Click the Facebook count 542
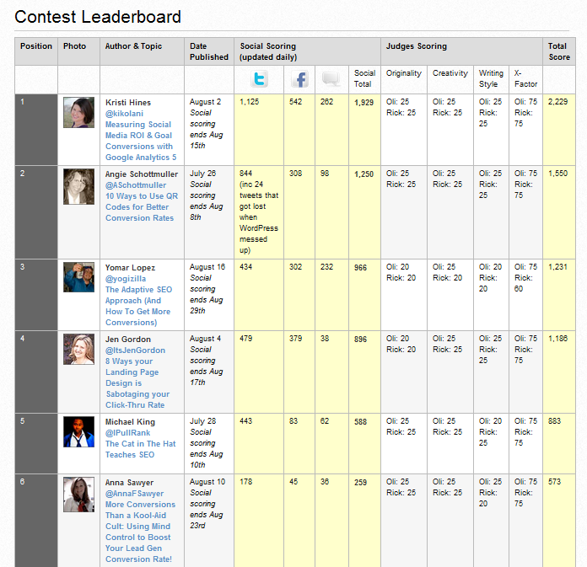The width and height of the screenshot is (587, 567). [x=296, y=102]
